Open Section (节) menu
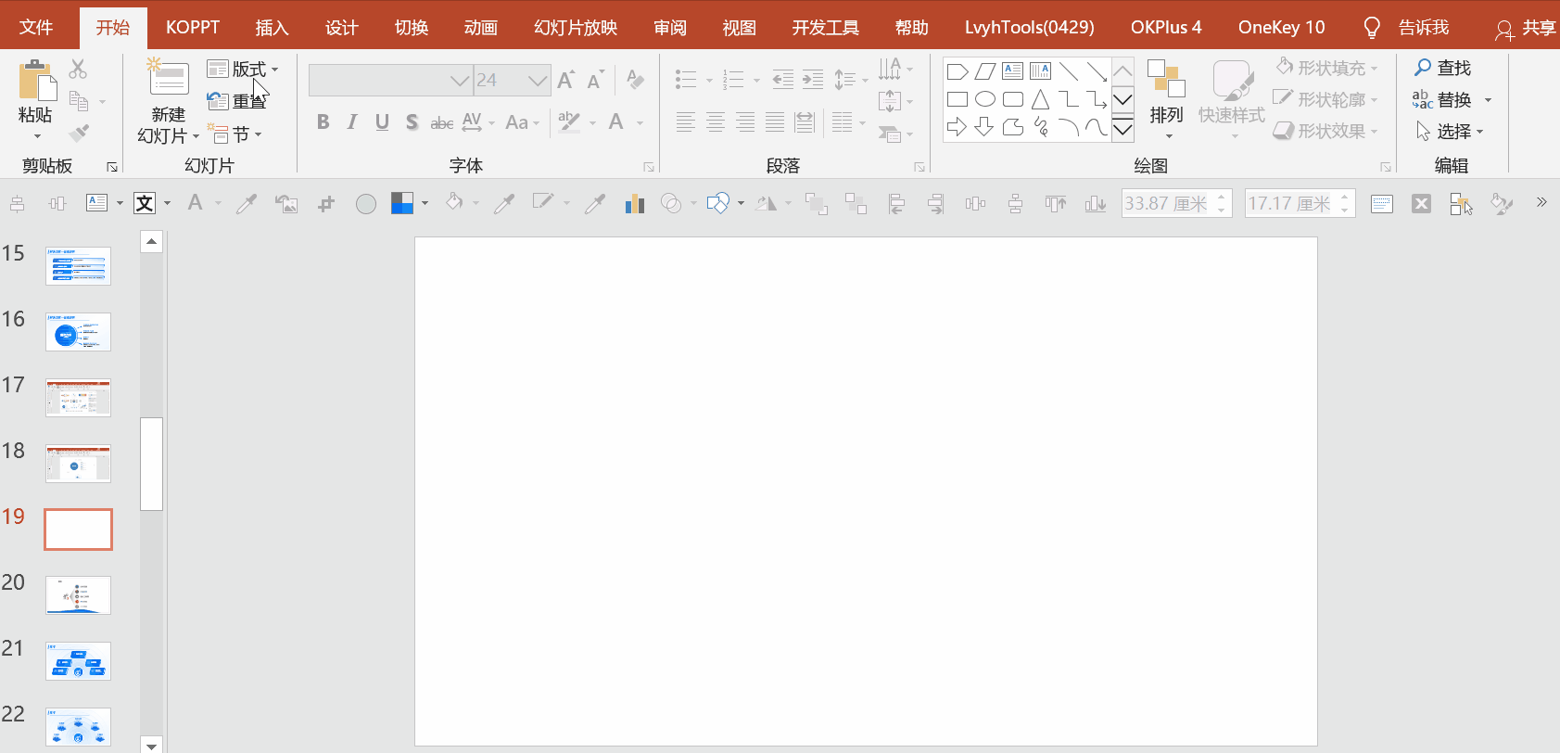The height and width of the screenshot is (753, 1560). (235, 134)
